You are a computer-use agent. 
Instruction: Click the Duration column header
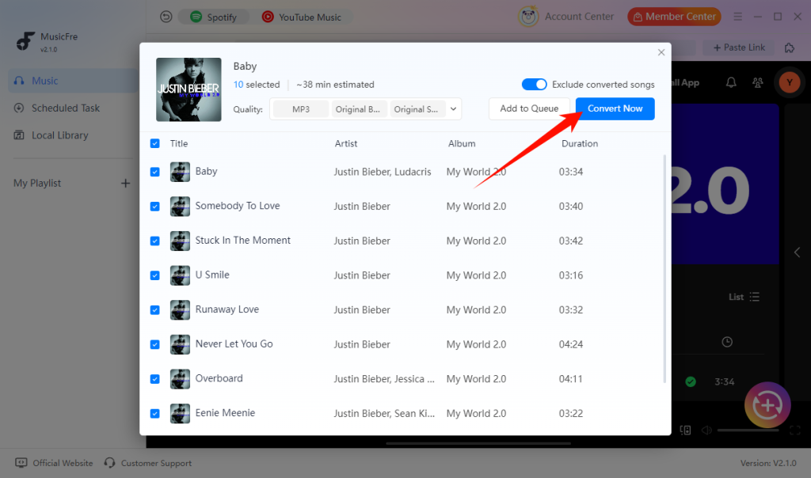tap(579, 144)
